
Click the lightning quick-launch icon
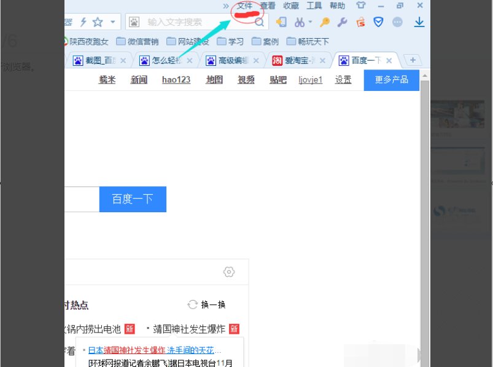point(83,22)
